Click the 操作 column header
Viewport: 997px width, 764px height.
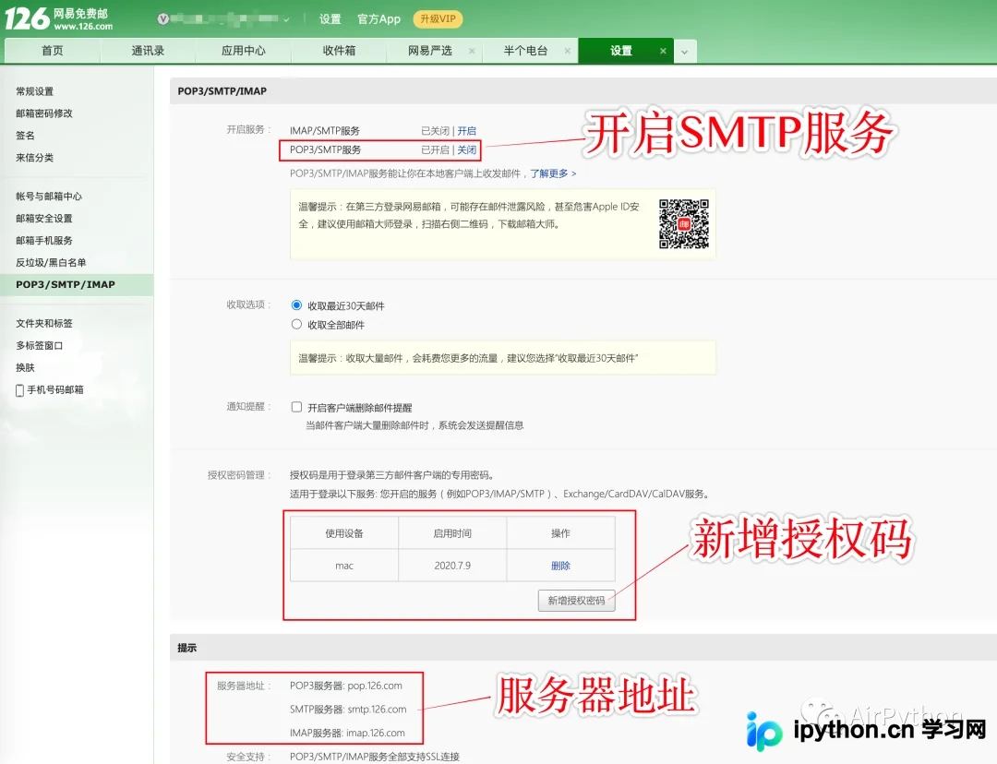pos(561,533)
